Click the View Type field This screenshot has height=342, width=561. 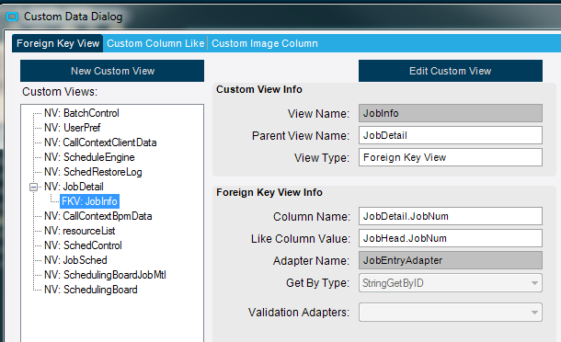click(x=451, y=157)
